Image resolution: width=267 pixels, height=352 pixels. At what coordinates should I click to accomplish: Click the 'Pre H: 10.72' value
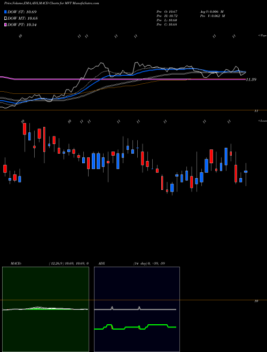point(167,16)
